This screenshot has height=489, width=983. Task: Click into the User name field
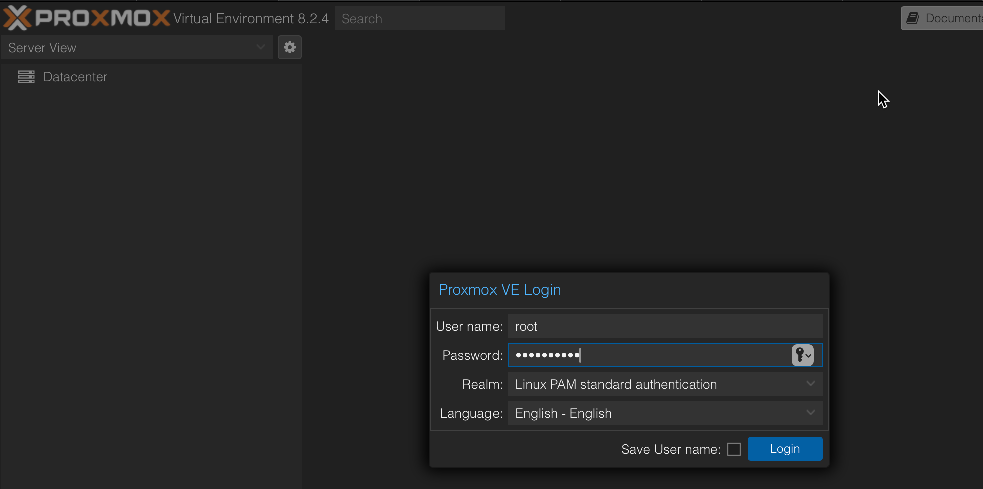point(664,326)
